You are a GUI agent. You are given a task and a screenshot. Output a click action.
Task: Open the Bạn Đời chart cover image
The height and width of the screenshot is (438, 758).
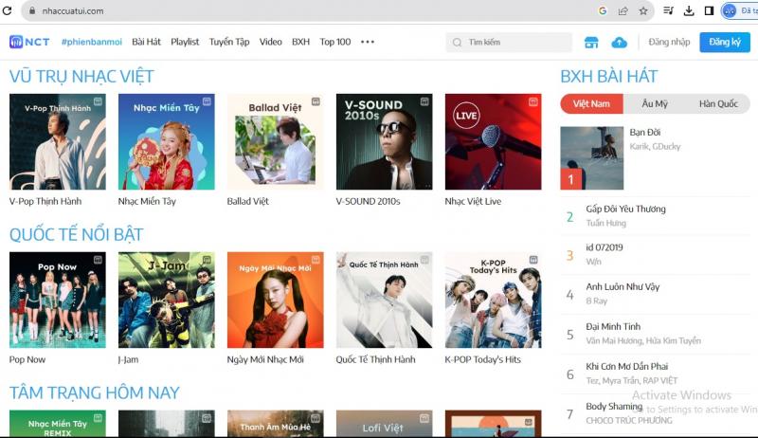click(591, 158)
